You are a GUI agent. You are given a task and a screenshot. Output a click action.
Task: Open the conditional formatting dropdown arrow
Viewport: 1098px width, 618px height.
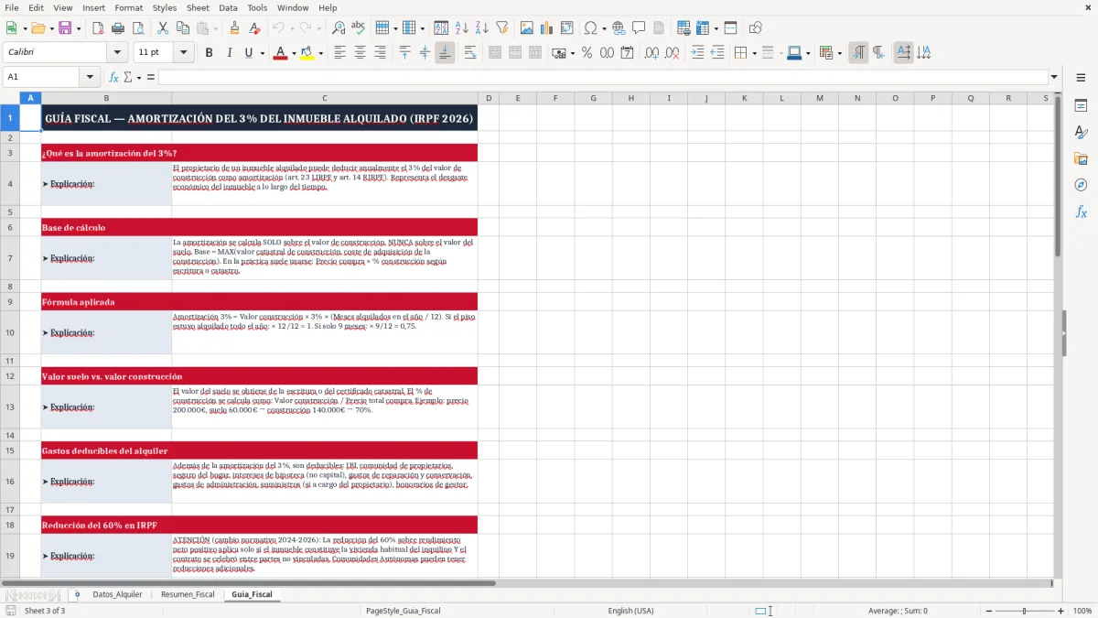[840, 53]
